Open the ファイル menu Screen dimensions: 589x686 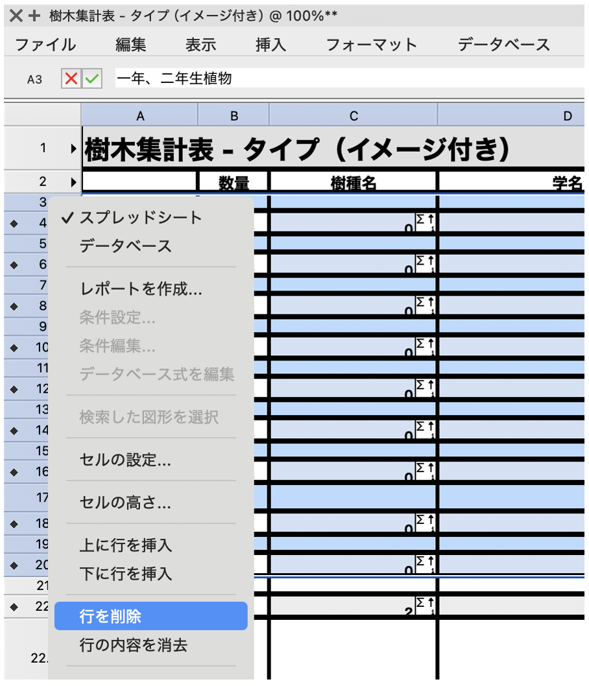[x=45, y=45]
